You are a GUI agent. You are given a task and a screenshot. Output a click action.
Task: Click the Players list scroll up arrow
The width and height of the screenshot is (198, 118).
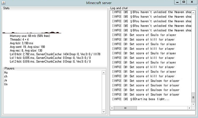click(x=104, y=73)
